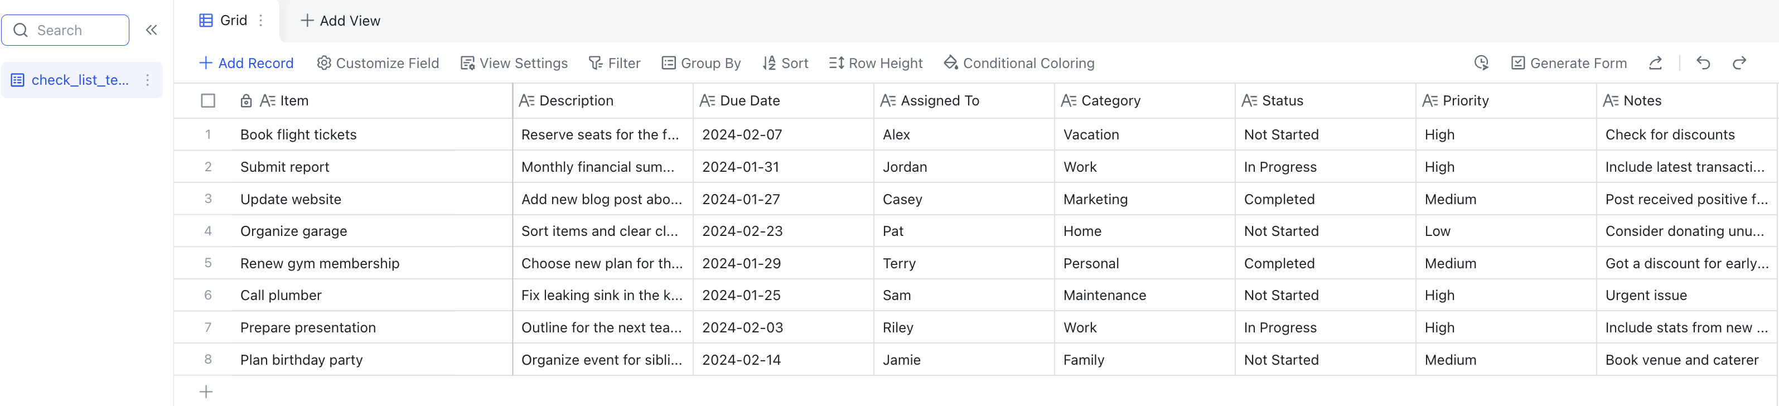The height and width of the screenshot is (406, 1779).
Task: Select the Grid view tab
Action: tap(223, 21)
